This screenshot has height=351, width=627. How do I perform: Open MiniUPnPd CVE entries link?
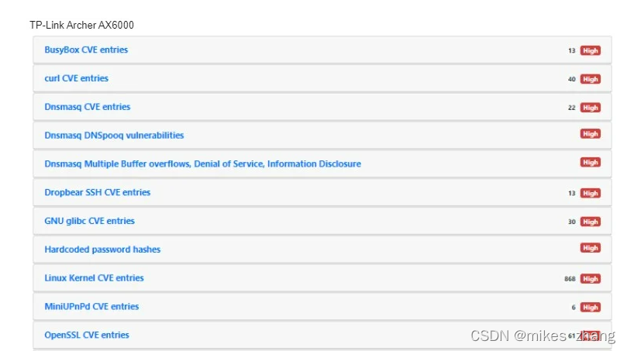click(91, 307)
